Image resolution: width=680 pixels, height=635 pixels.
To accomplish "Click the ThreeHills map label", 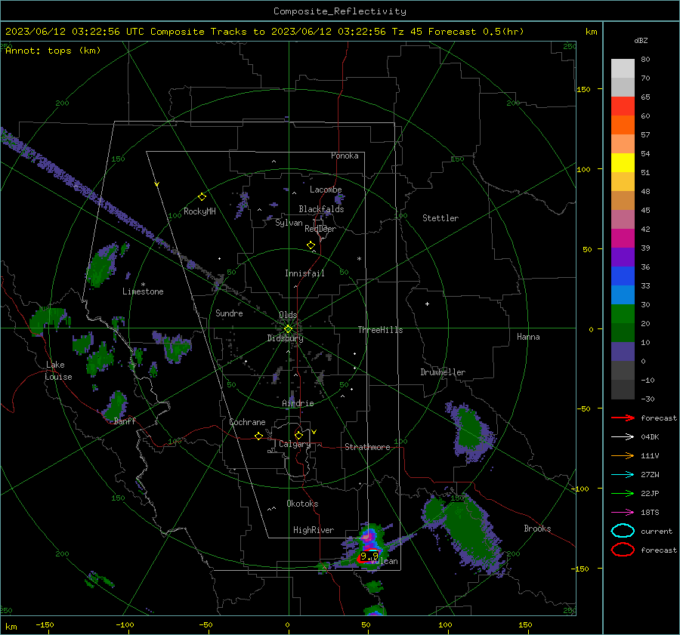I will (380, 330).
